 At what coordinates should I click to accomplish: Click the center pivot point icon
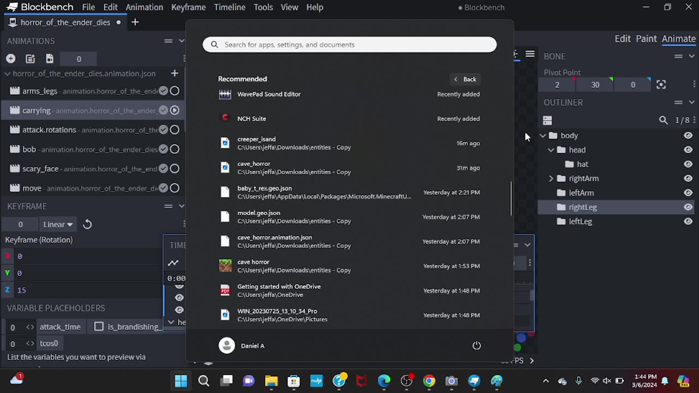[661, 85]
